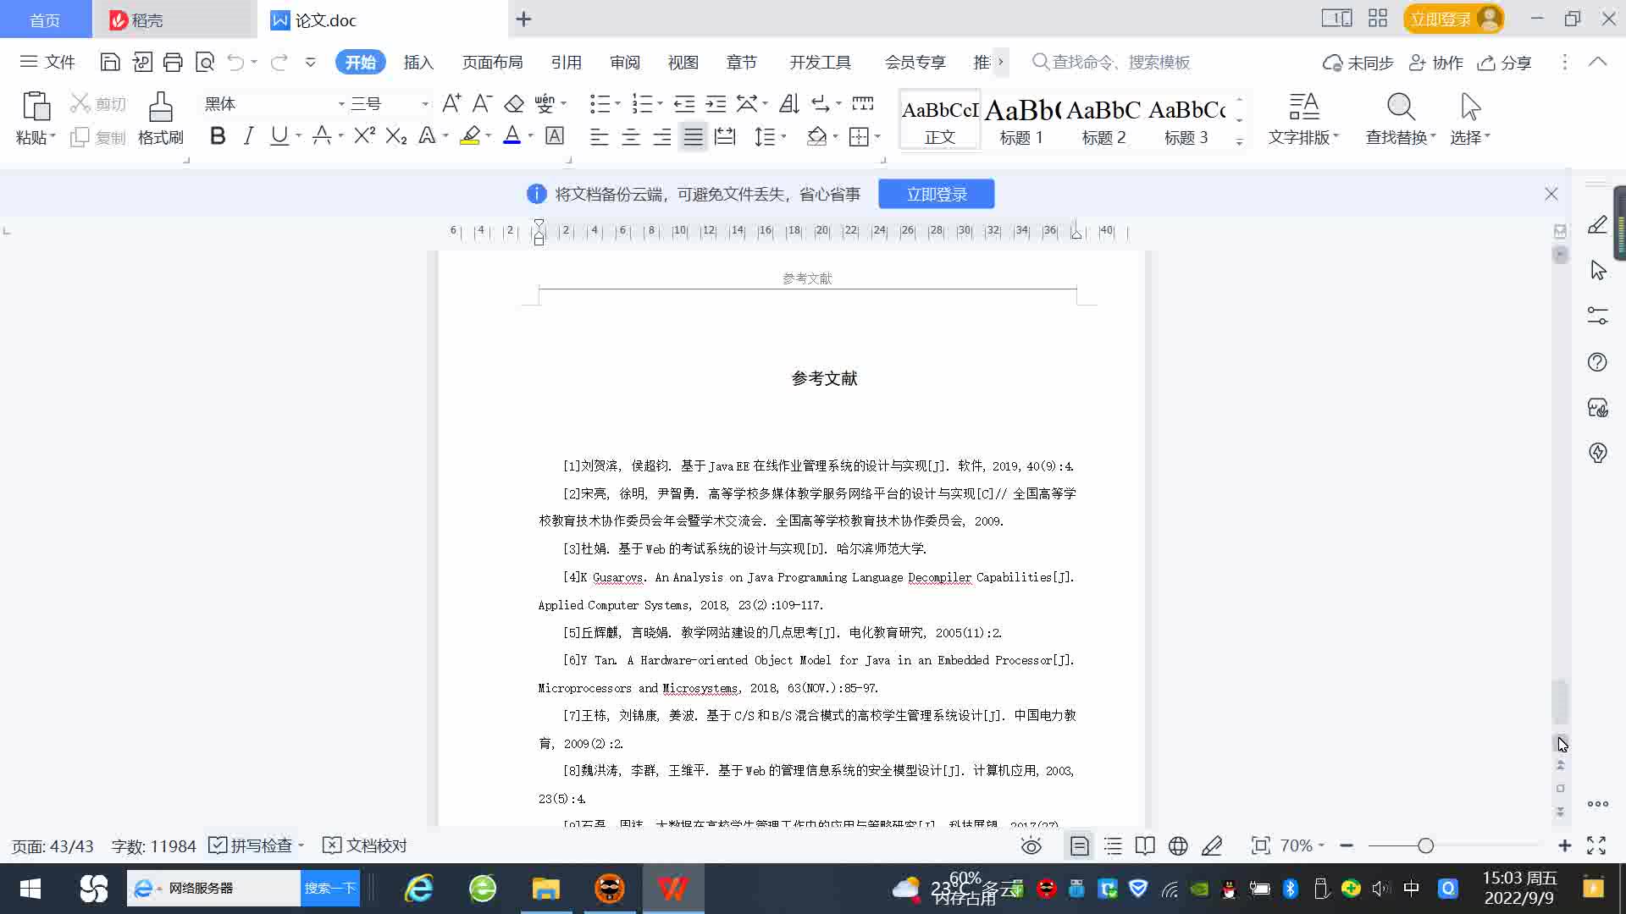The width and height of the screenshot is (1626, 914).
Task: Toggle bold formatting
Action: pos(218,136)
